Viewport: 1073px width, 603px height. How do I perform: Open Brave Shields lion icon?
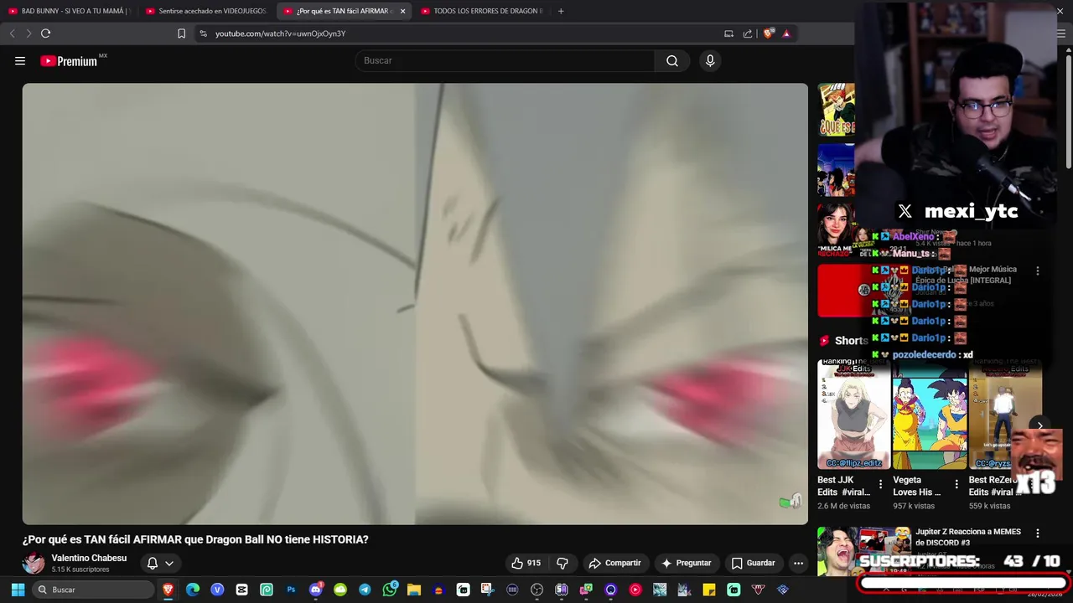click(768, 33)
